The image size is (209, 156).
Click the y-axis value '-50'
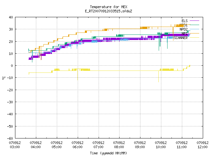[x=10, y=126]
